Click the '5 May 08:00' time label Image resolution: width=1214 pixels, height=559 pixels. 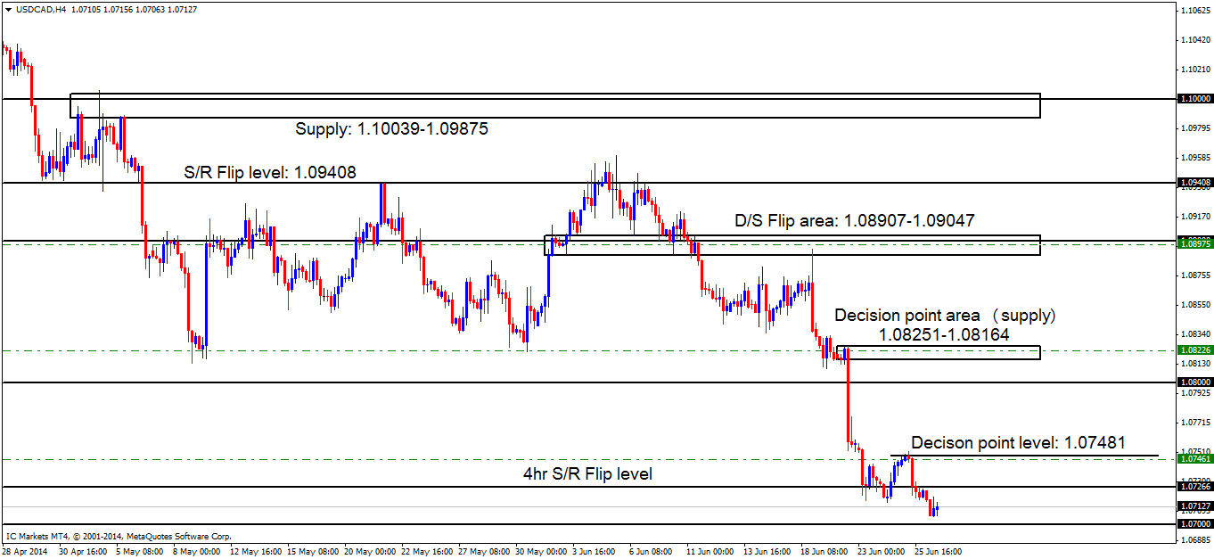139,552
